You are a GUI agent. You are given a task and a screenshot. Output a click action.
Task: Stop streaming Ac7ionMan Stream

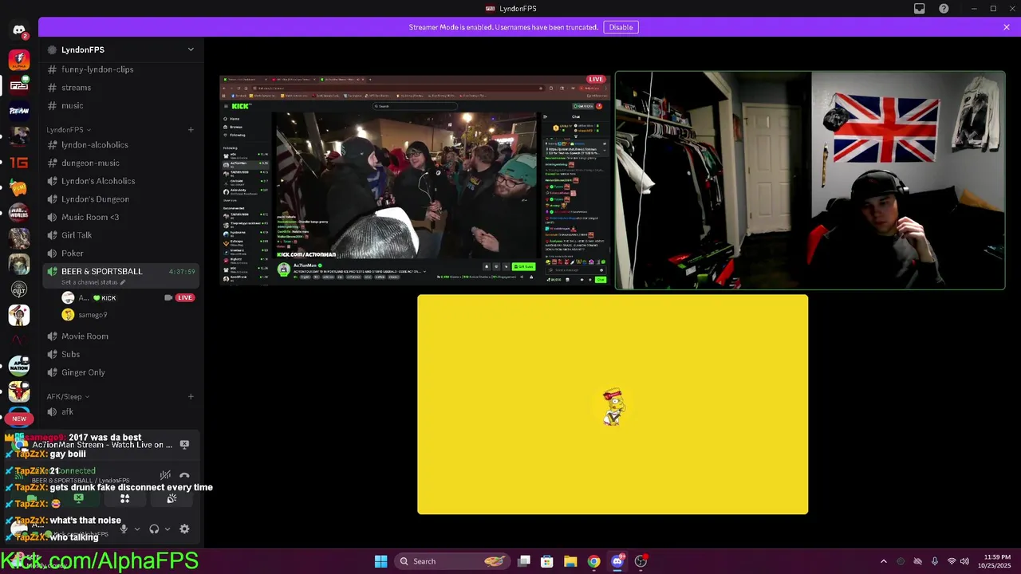(x=184, y=445)
